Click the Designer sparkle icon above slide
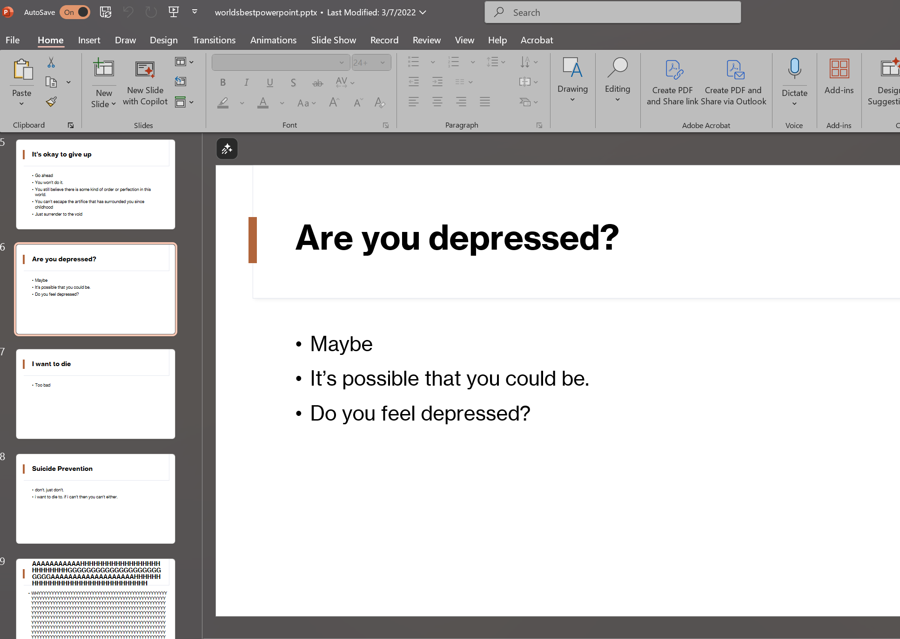The width and height of the screenshot is (900, 639). click(227, 149)
